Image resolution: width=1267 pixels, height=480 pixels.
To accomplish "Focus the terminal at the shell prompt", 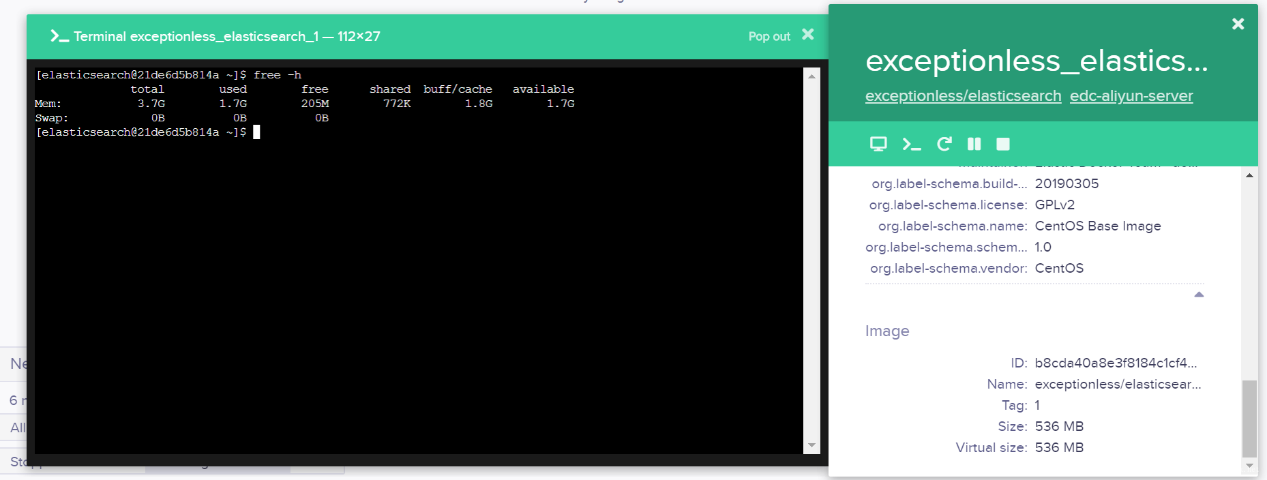I will (256, 132).
